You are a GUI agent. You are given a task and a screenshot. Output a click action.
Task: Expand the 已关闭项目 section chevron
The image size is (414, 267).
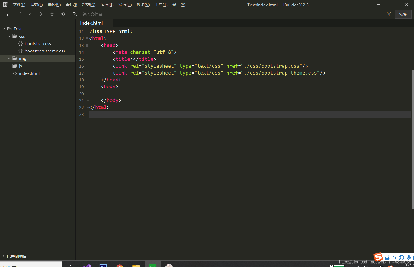[x=4, y=256]
